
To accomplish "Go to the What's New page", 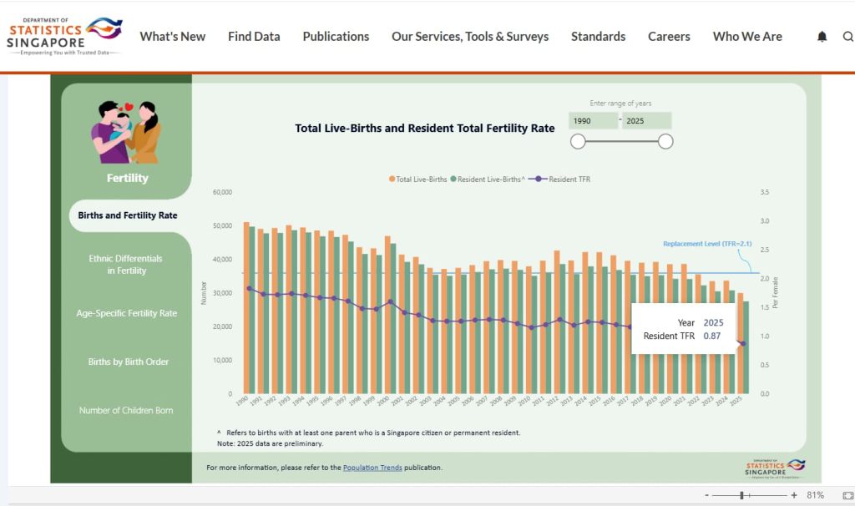I will [173, 37].
